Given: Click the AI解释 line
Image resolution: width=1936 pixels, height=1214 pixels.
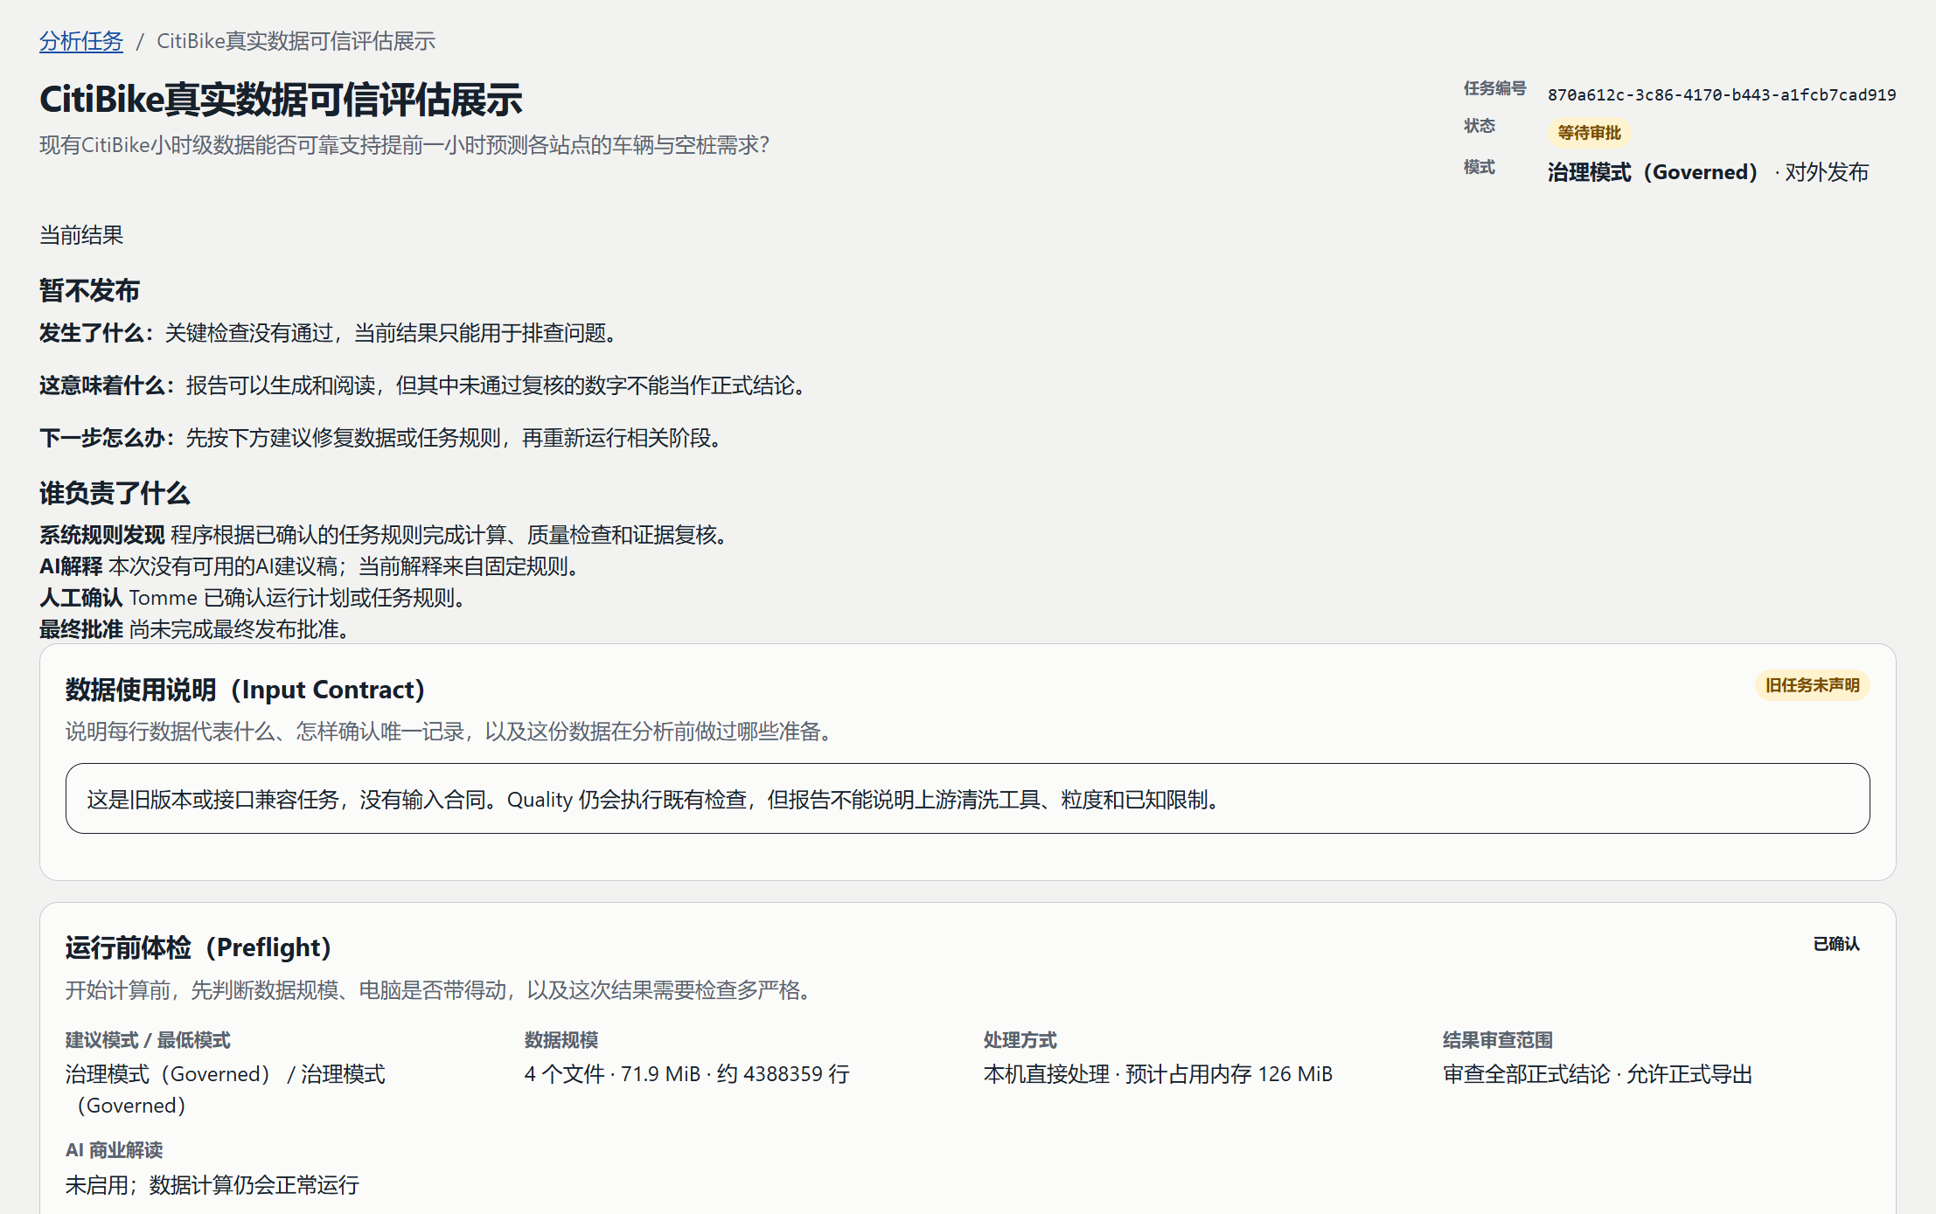Looking at the screenshot, I should pyautogui.click(x=313, y=566).
